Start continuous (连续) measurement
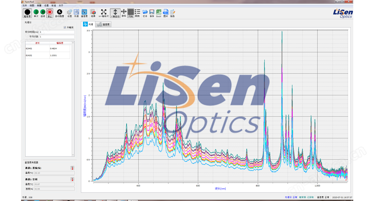Image resolution: width=371 pixels, height=201 pixels. [42, 13]
